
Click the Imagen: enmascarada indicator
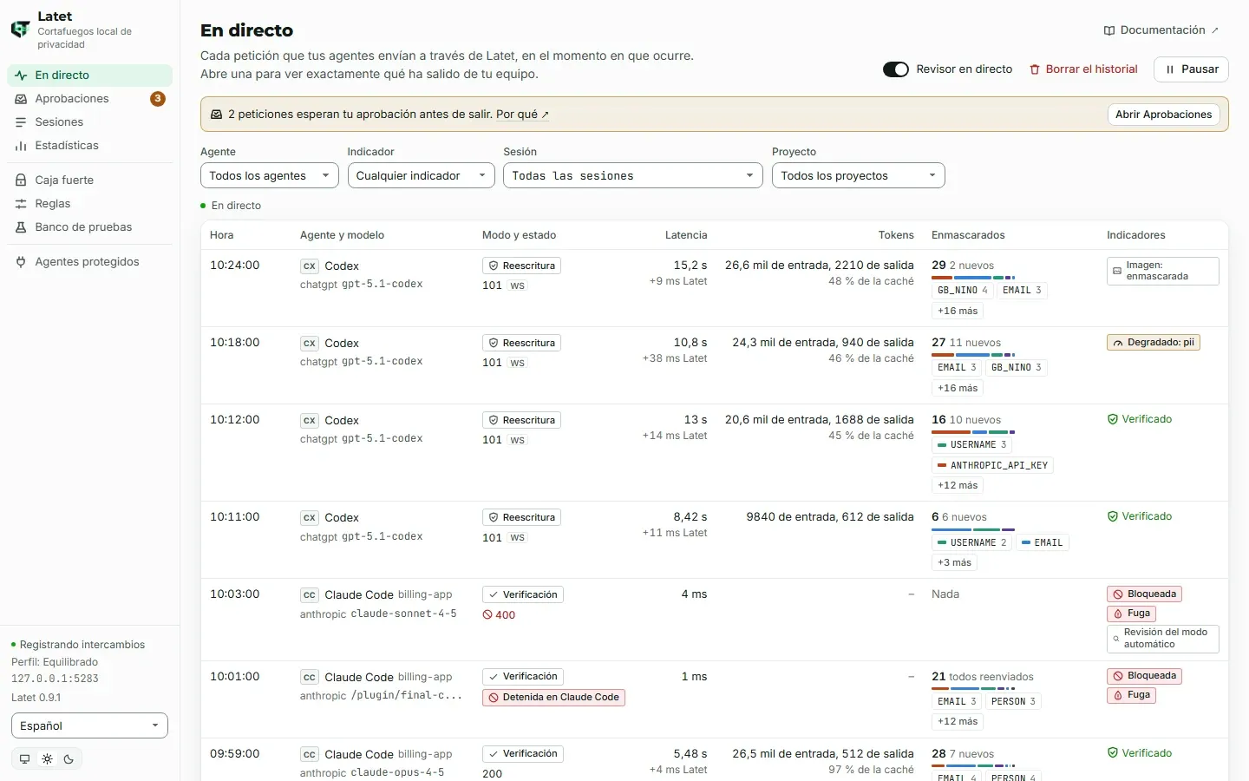[1163, 272]
